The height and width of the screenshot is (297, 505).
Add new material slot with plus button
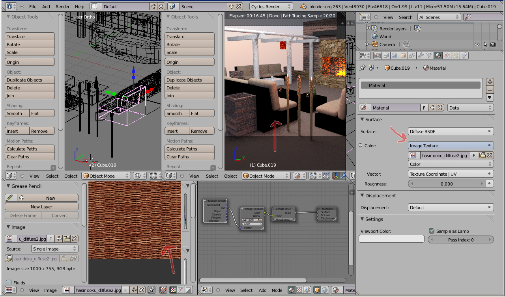pyautogui.click(x=490, y=82)
